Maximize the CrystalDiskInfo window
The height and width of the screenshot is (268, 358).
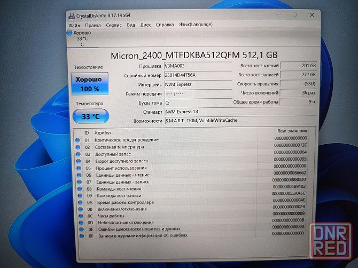(x=294, y=15)
